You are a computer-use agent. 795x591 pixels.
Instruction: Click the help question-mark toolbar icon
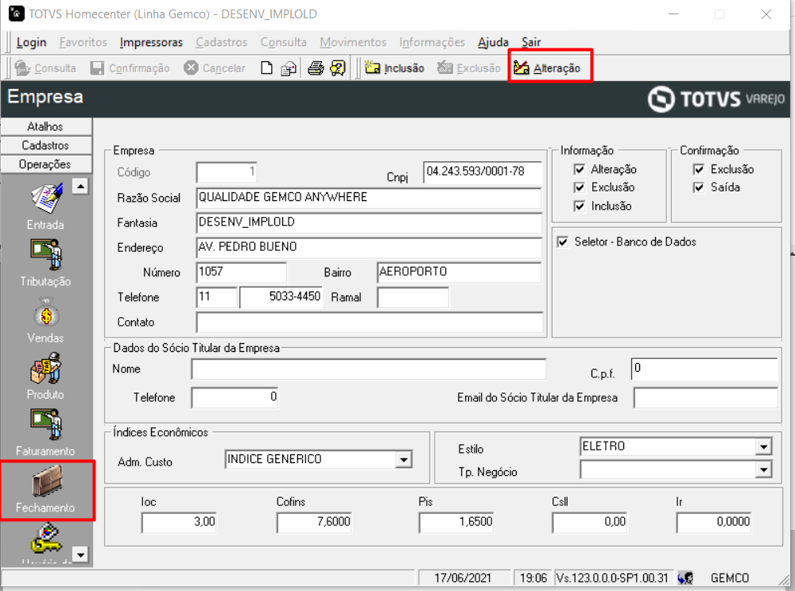click(338, 68)
